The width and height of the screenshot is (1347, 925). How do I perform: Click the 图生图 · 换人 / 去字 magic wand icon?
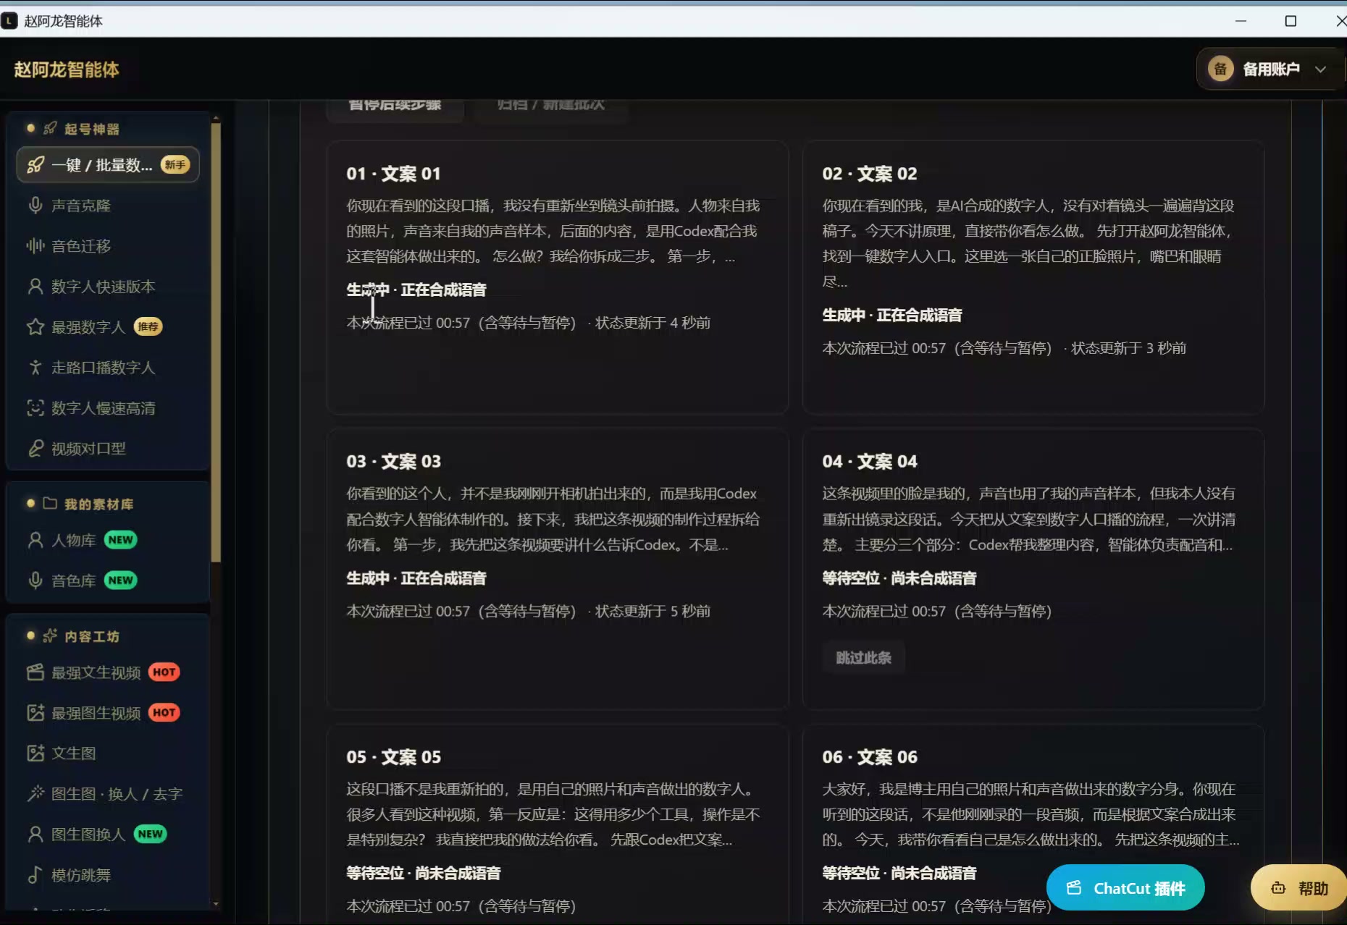pyautogui.click(x=35, y=794)
